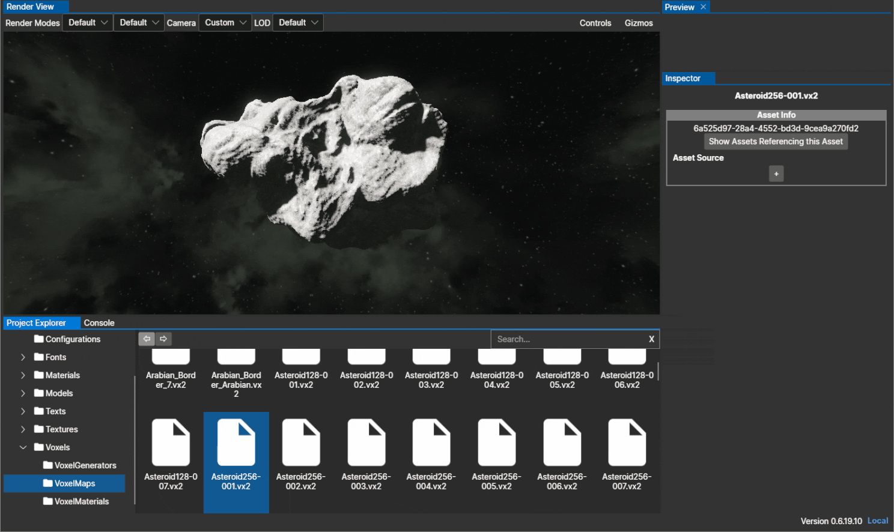894x532 pixels.
Task: Expand the Fonts folder in tree
Action: 23,357
